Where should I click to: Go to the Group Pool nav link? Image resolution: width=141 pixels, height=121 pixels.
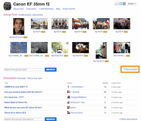tap(18, 9)
